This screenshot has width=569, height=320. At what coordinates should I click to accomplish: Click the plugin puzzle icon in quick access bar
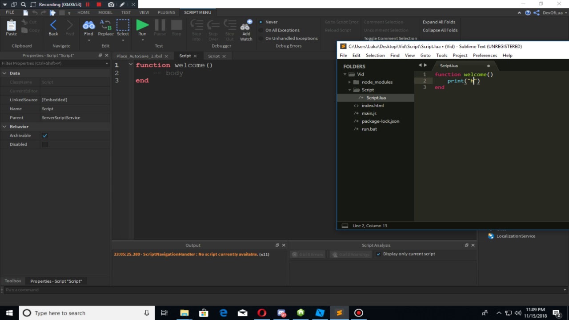pos(53,13)
